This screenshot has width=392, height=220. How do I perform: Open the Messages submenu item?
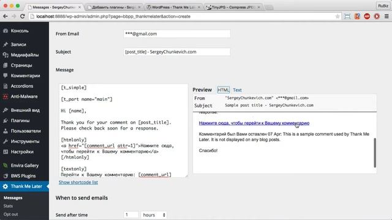point(13,198)
